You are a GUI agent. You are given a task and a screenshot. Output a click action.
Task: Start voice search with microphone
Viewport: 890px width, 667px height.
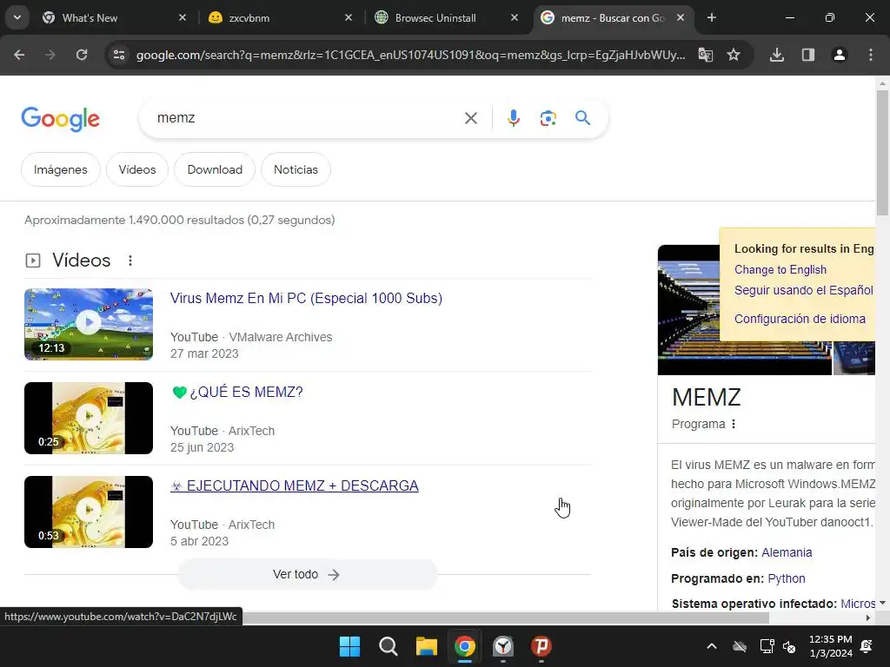click(x=513, y=118)
